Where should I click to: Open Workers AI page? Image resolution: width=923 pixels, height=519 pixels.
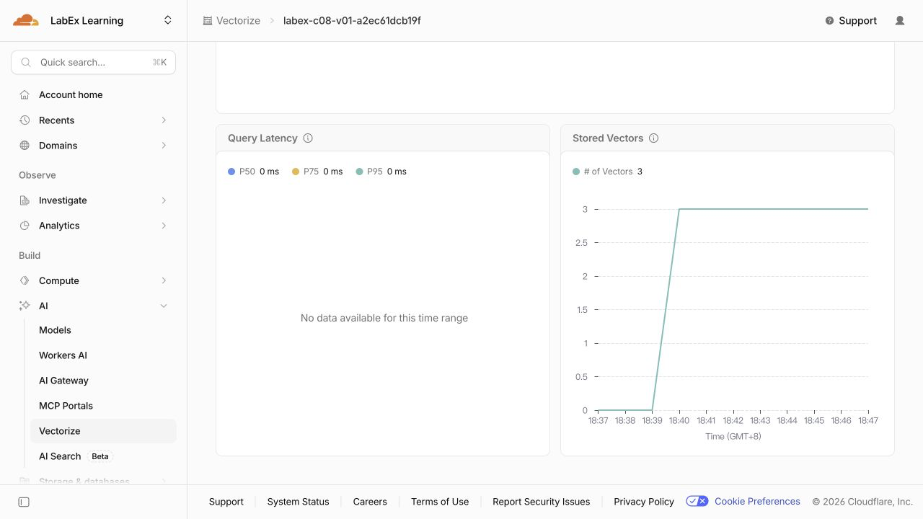tap(63, 355)
